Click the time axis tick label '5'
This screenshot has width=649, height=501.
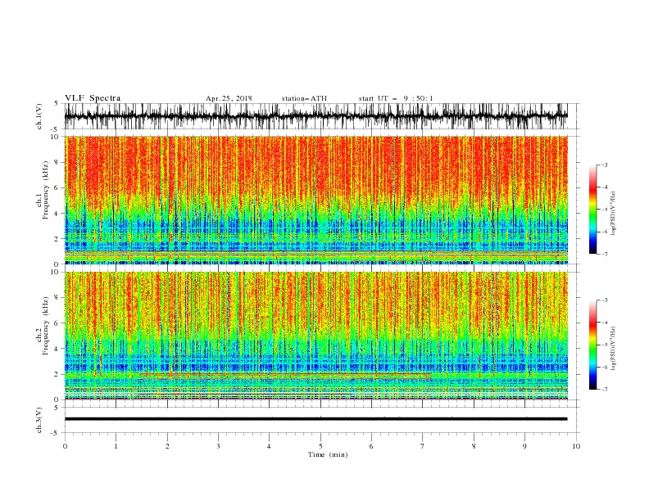[320, 446]
